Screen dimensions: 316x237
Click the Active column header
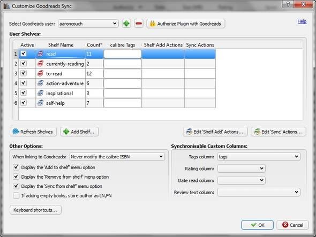pos(27,45)
